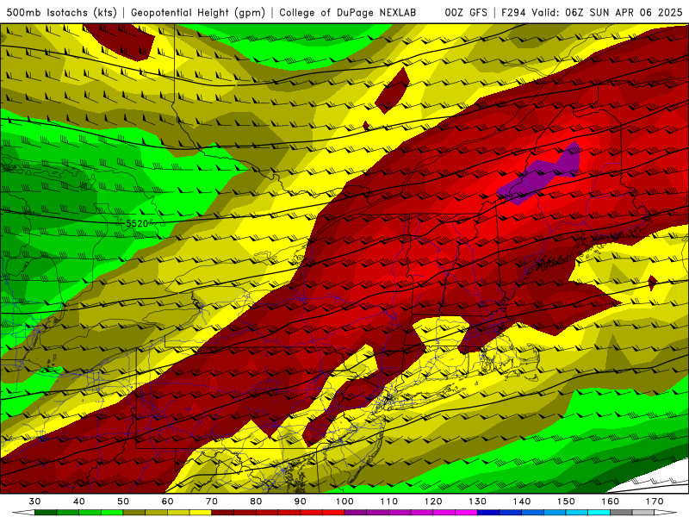The height and width of the screenshot is (517, 689).
Task: Click the '170' color bar label
Action: click(x=655, y=501)
